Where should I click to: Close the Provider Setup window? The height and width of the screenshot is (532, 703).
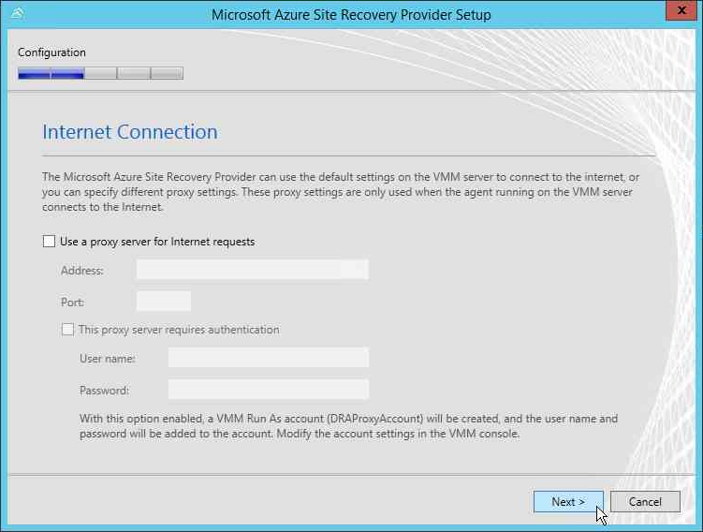681,10
